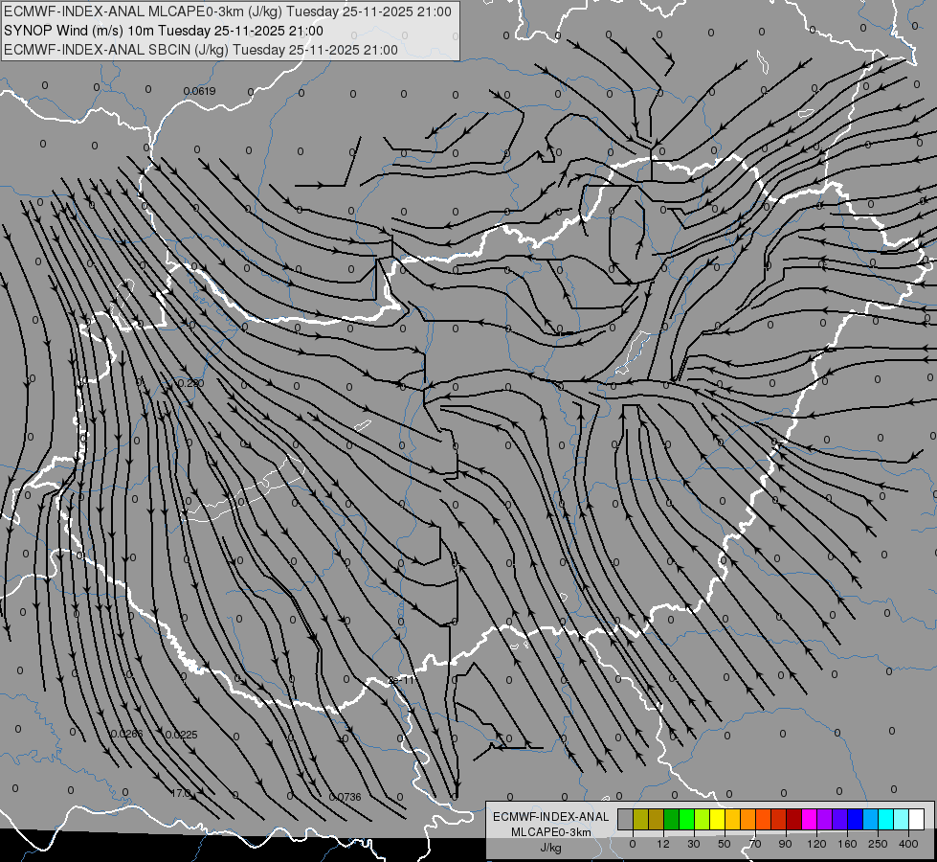Select the dark green legend swatch
This screenshot has width=937, height=862.
tap(672, 819)
